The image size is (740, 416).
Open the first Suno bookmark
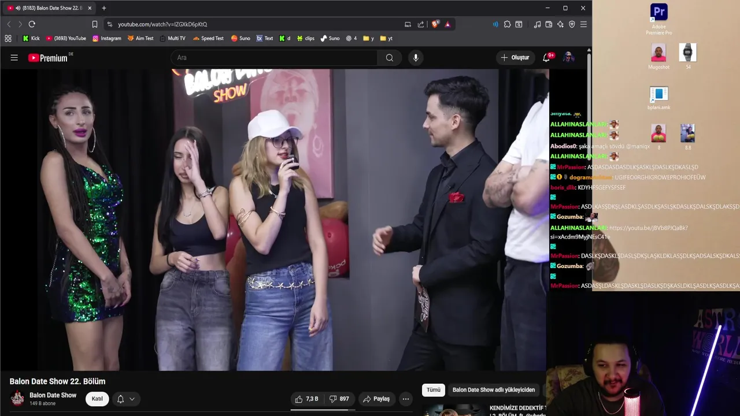click(x=240, y=38)
